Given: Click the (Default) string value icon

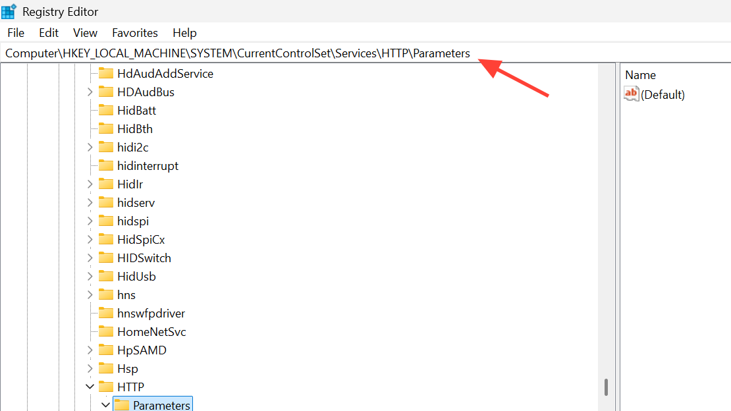Looking at the screenshot, I should click(632, 94).
